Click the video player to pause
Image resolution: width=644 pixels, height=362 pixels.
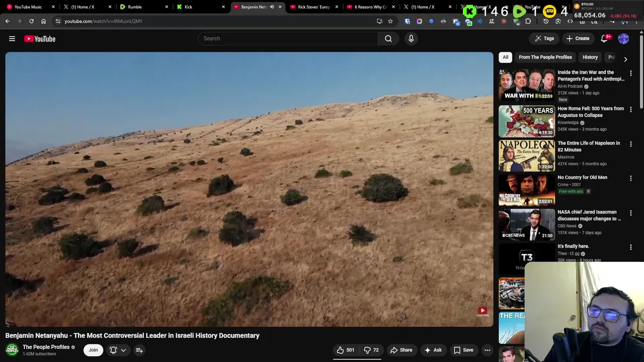[x=250, y=190]
